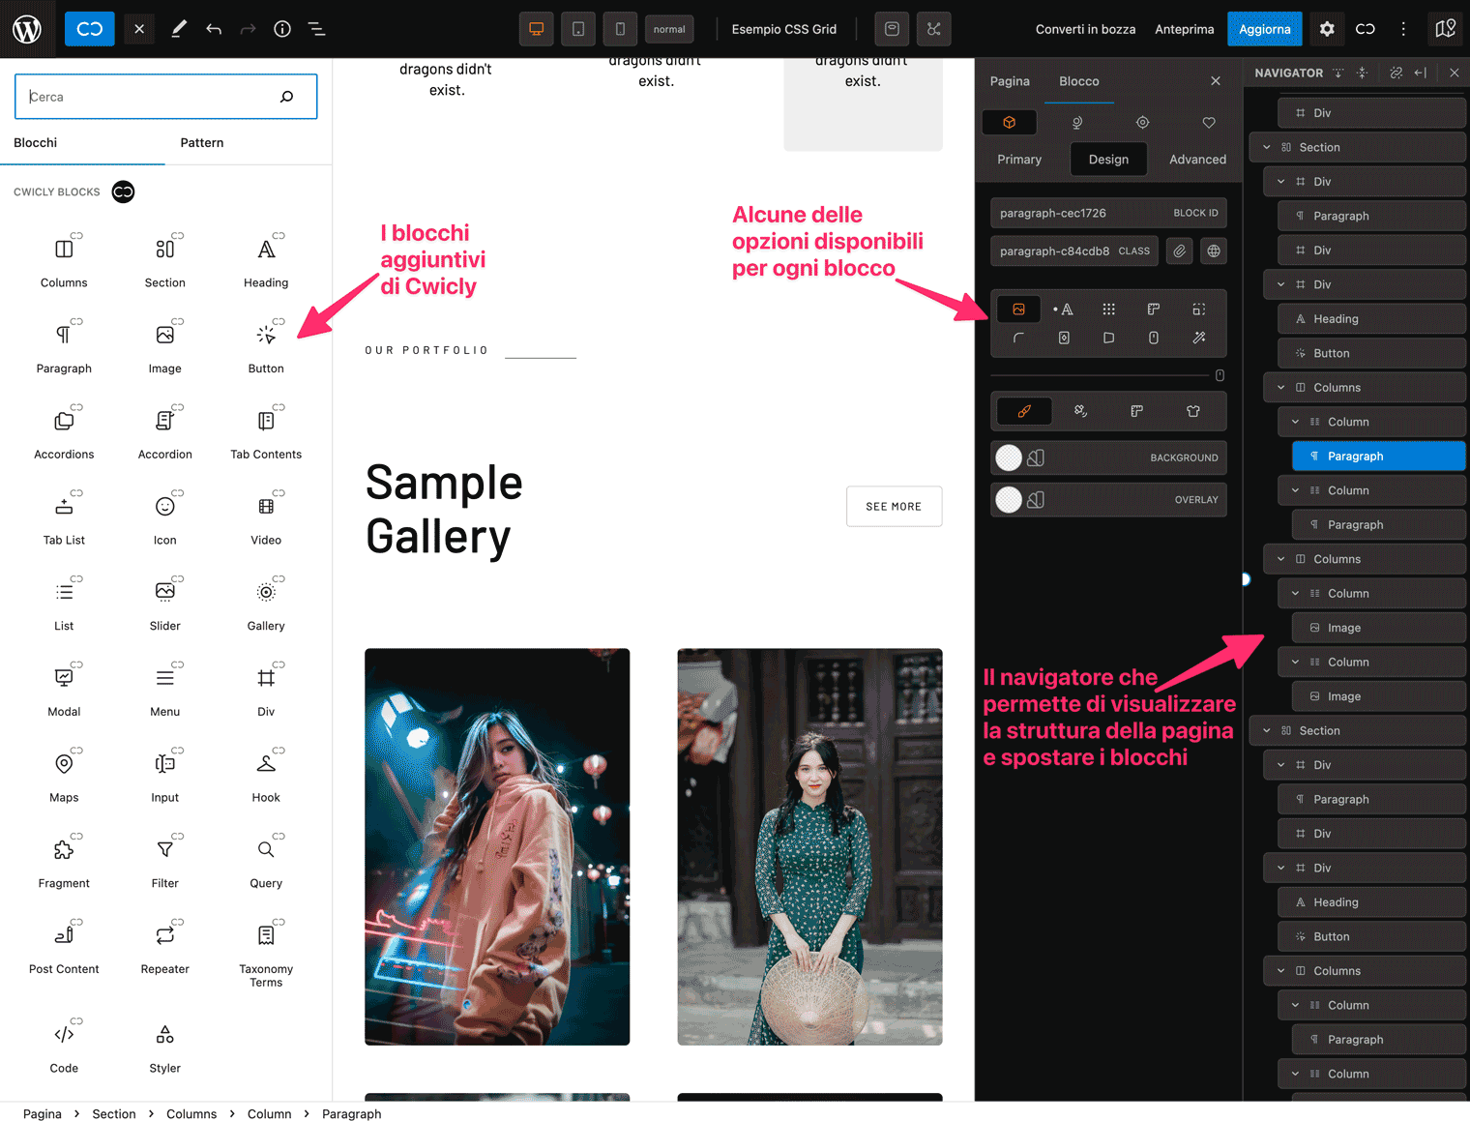Switch to Blocchi tab
1470x1121 pixels.
pyautogui.click(x=36, y=142)
